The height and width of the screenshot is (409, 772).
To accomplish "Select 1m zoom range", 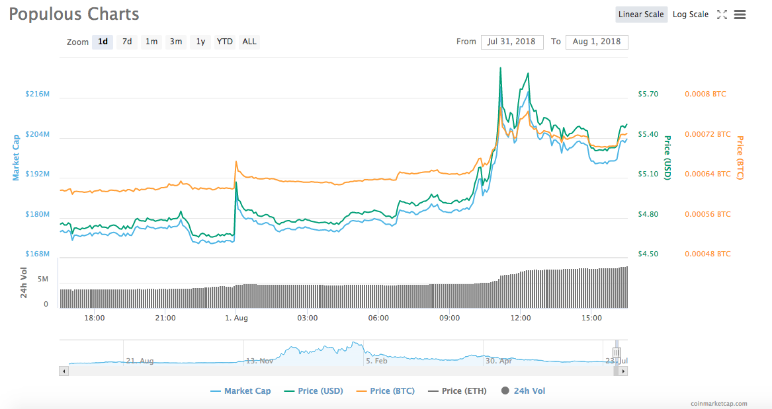I will (151, 42).
